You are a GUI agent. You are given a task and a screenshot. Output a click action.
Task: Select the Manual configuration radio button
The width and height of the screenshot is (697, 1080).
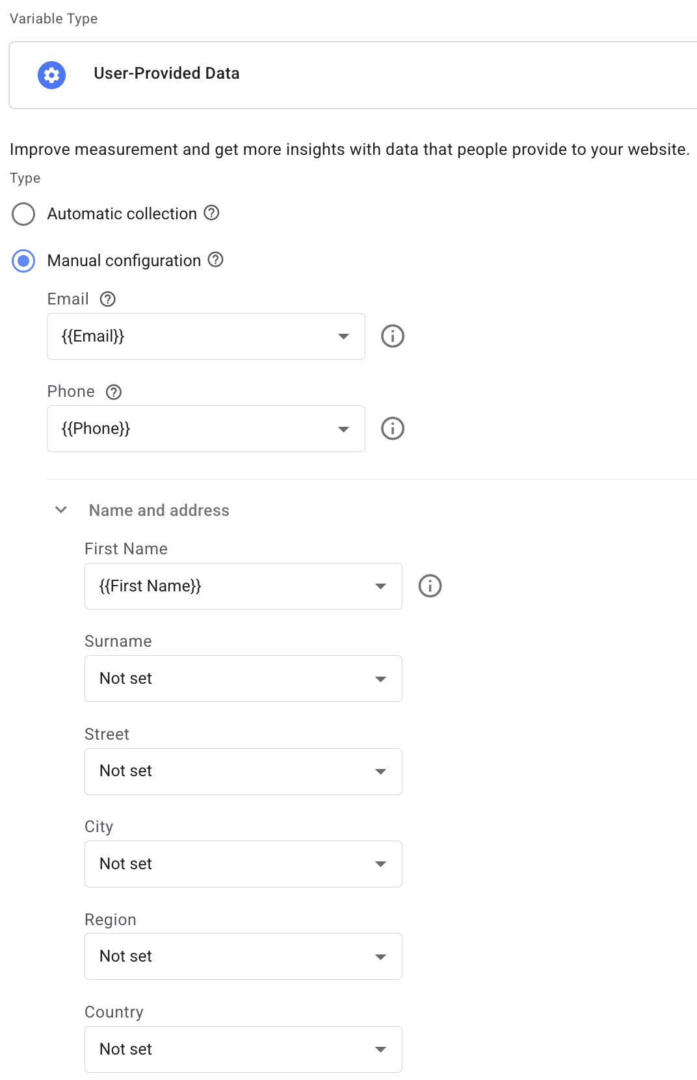click(x=23, y=260)
